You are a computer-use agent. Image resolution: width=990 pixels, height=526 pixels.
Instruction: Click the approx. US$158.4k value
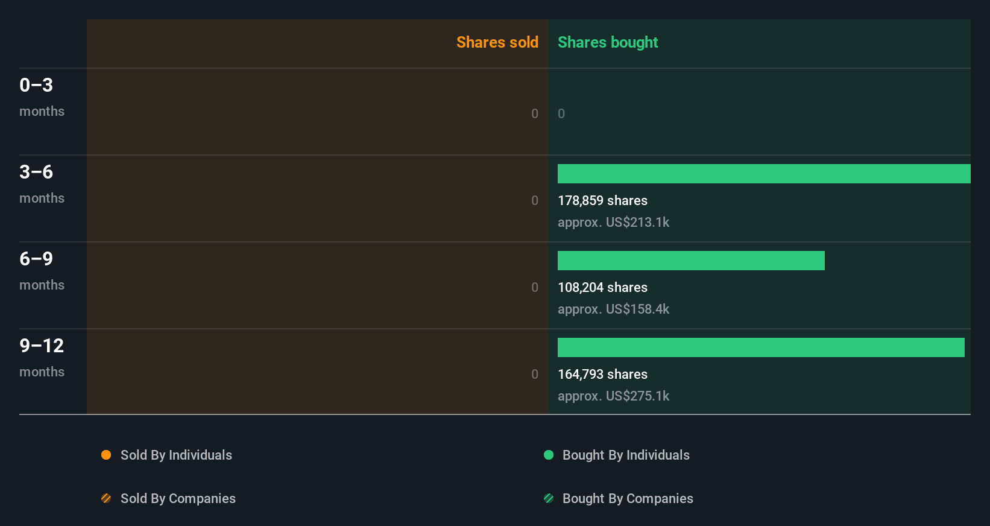tap(613, 309)
